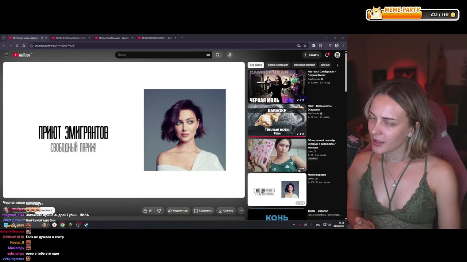Open the YouTube hamburger guide menu

pyautogui.click(x=6, y=55)
